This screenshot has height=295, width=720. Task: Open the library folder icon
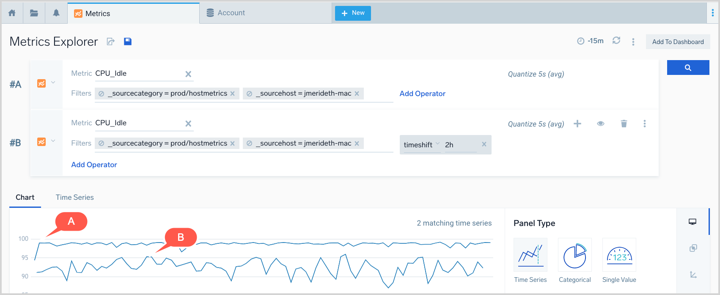click(x=34, y=13)
